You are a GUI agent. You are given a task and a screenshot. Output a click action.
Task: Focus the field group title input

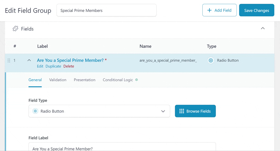click(106, 10)
